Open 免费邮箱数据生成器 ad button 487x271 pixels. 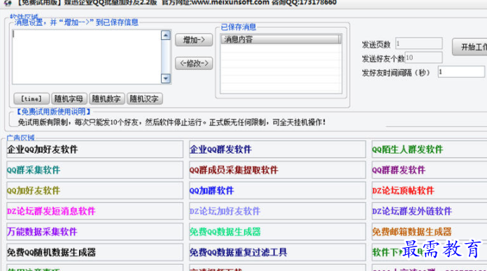pyautogui.click(x=429, y=232)
